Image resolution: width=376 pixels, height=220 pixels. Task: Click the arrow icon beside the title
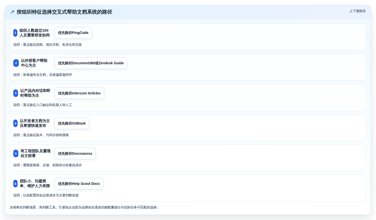click(x=12, y=12)
